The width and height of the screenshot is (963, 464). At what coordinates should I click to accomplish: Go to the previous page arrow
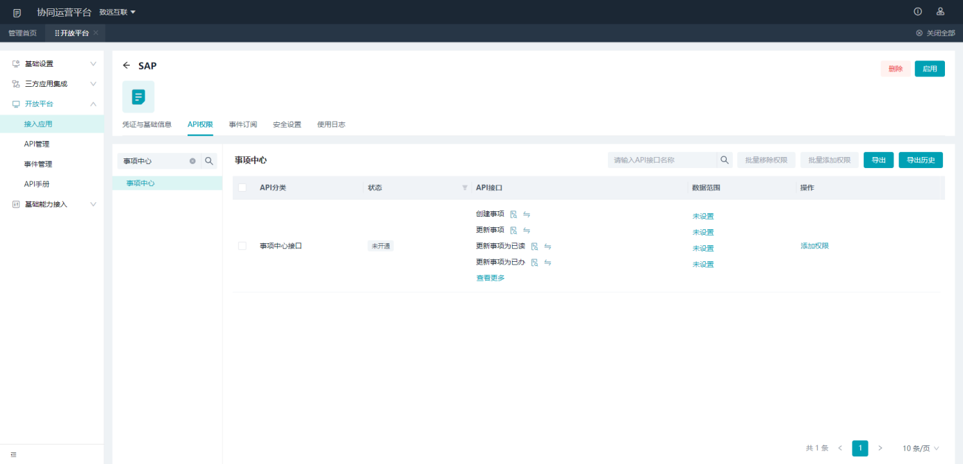(840, 449)
